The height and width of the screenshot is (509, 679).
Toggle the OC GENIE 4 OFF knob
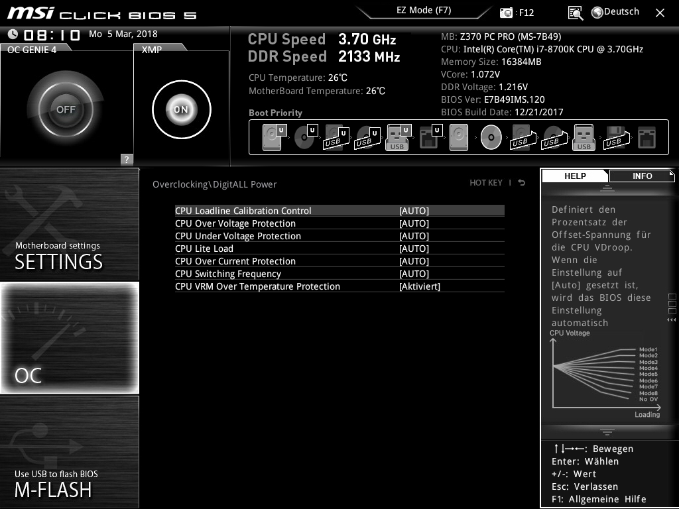click(66, 109)
